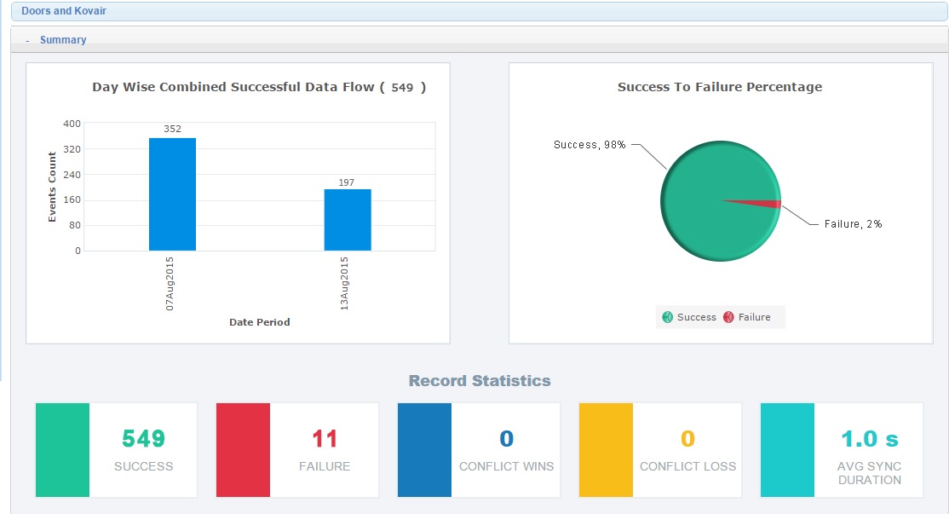Click the green Success legend icon
The height and width of the screenshot is (514, 949).
pyautogui.click(x=665, y=316)
